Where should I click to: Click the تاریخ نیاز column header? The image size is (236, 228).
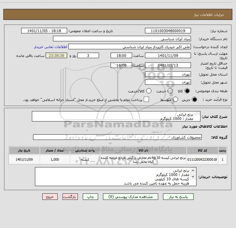(24, 150)
